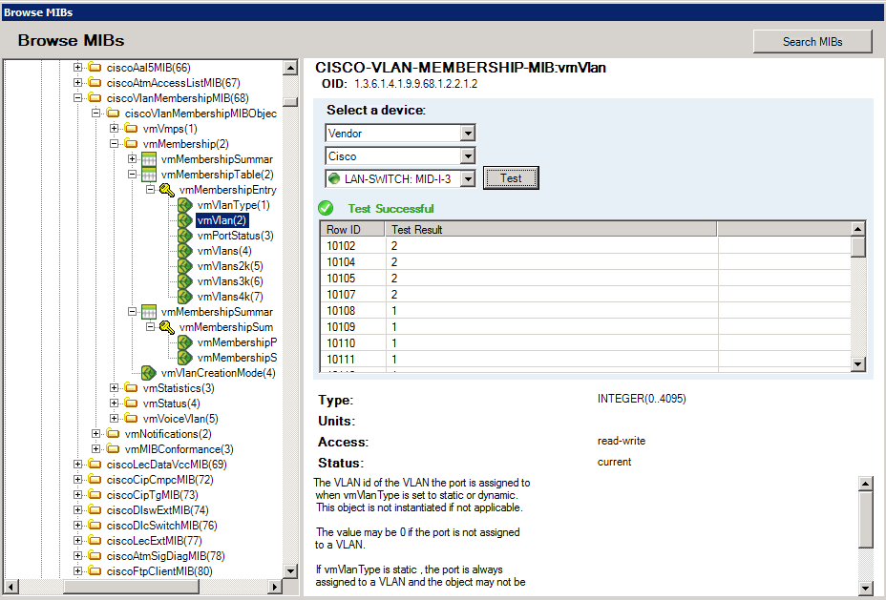Expand the vmMIBConformance(3) node

[x=96, y=448]
